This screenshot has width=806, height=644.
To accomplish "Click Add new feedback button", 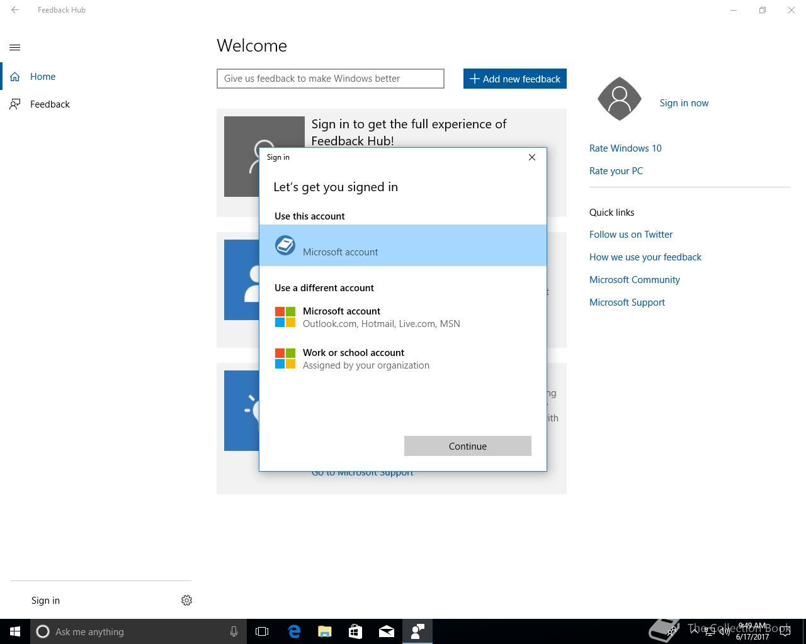I will [515, 79].
